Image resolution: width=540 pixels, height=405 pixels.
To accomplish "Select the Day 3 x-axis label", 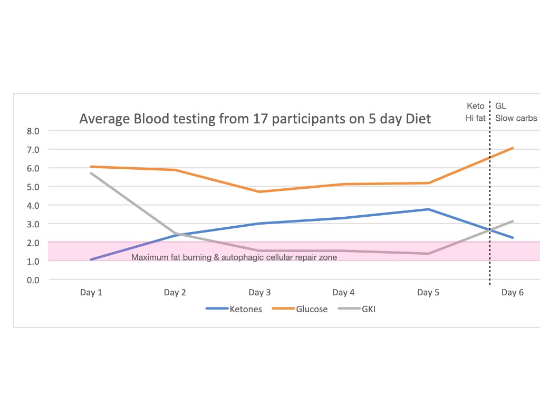I will [259, 293].
